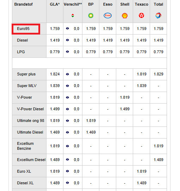Select the Diesel fuel row label
The height and width of the screenshot is (191, 180).
[x=23, y=40]
